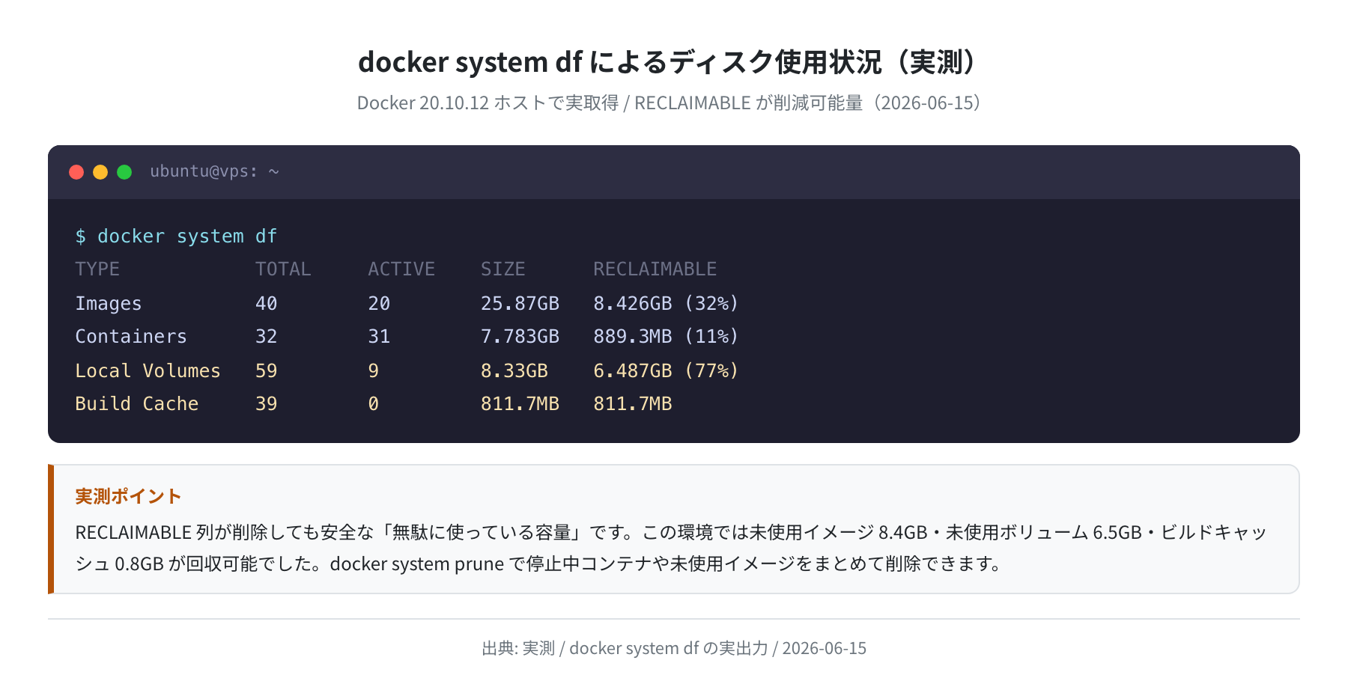Select the 'Containers' row label
1348x690 pixels.
coord(131,337)
